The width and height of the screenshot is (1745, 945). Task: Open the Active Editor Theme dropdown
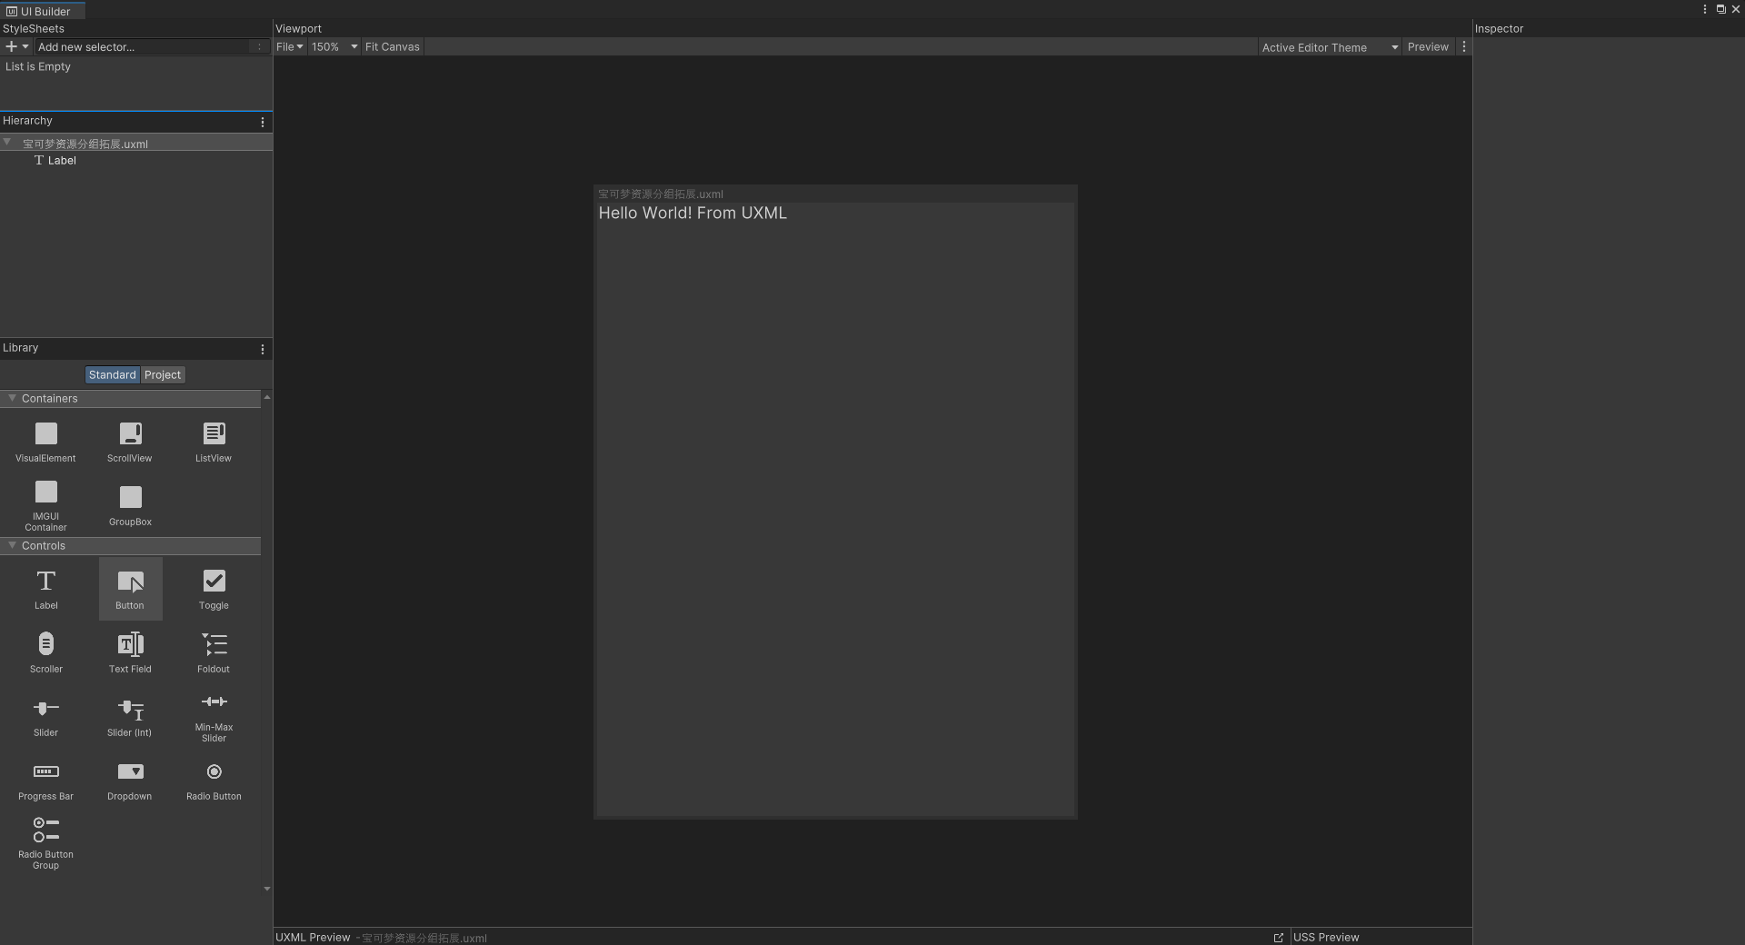pos(1330,47)
